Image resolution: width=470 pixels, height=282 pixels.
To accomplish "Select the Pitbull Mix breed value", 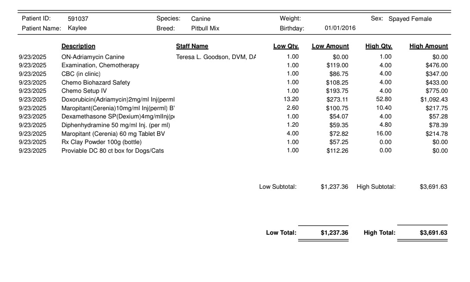I will (x=205, y=28).
